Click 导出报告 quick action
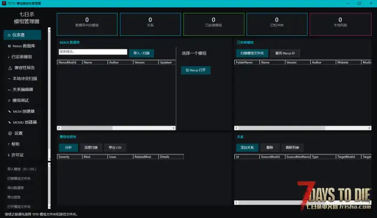The width and height of the screenshot is (377, 218). [x=14, y=197]
